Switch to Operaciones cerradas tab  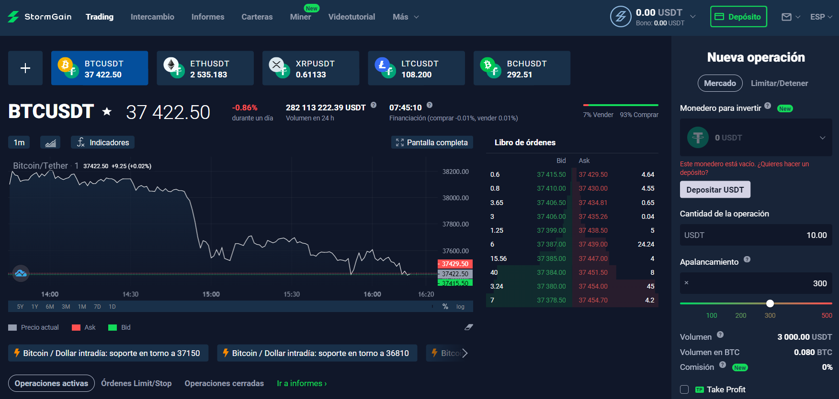(x=224, y=383)
